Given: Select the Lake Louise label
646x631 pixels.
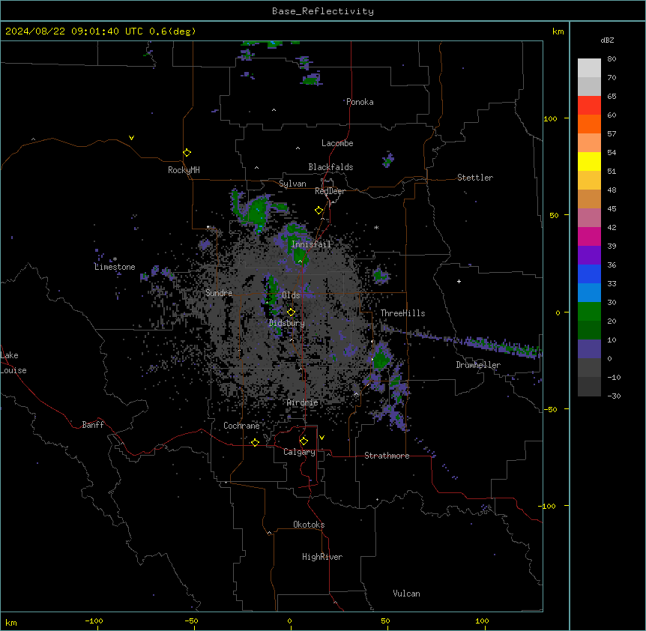Looking at the screenshot, I should tap(13, 363).
